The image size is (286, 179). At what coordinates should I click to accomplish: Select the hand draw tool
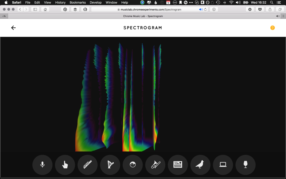coord(65,165)
